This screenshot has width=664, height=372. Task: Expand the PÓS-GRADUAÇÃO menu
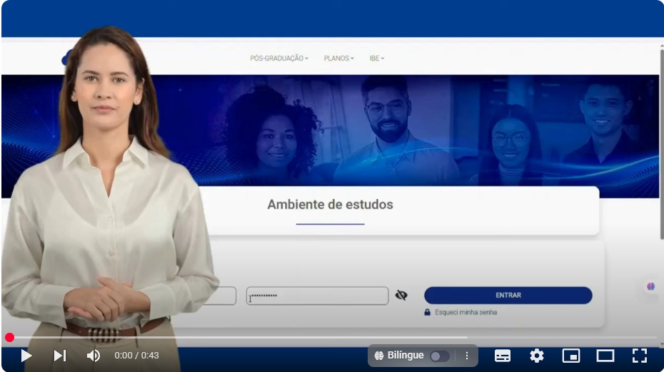click(x=278, y=58)
